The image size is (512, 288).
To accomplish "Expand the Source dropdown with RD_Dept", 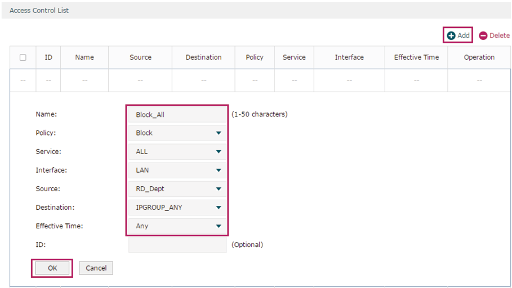I will [x=177, y=189].
